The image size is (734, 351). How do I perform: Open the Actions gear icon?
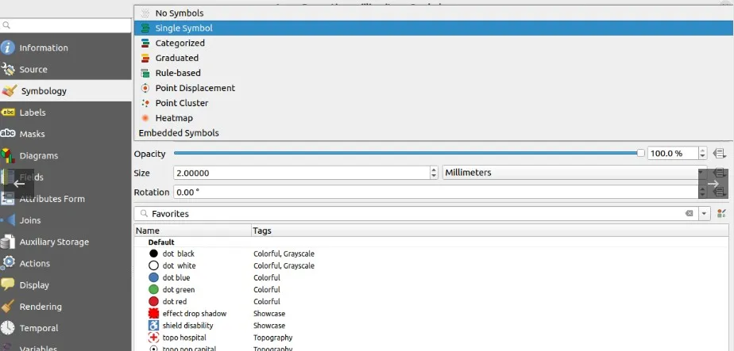[9, 263]
